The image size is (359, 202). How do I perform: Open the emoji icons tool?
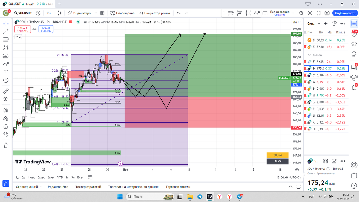(x=6, y=80)
